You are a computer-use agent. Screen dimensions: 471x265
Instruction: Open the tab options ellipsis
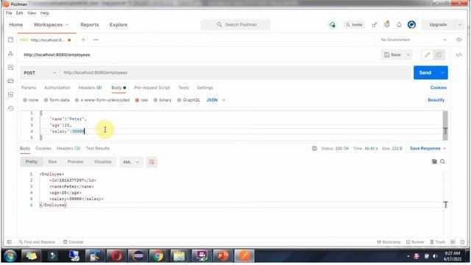[96, 40]
